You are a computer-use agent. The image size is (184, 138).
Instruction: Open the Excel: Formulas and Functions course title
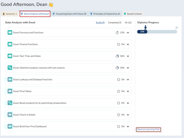click(x=28, y=33)
